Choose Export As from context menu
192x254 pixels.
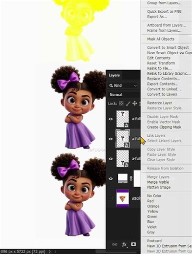(x=157, y=17)
